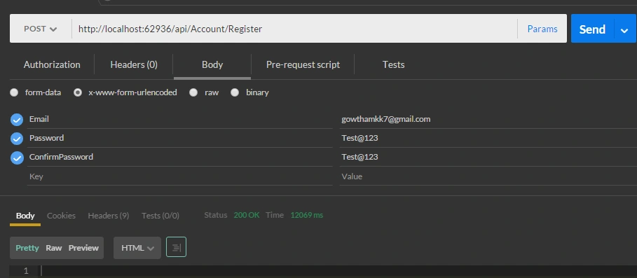Switch response view to Preview
The height and width of the screenshot is (278, 637).
[83, 248]
